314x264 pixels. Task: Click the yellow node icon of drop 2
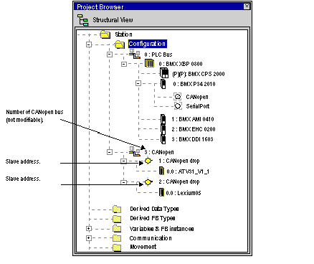tap(148, 182)
